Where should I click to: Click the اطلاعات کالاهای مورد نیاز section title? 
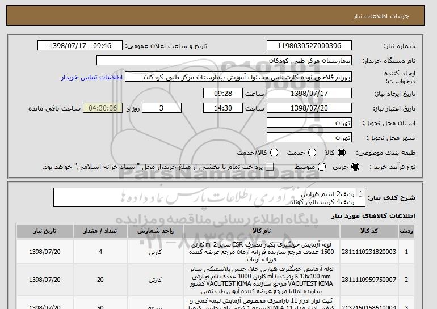[x=373, y=216]
